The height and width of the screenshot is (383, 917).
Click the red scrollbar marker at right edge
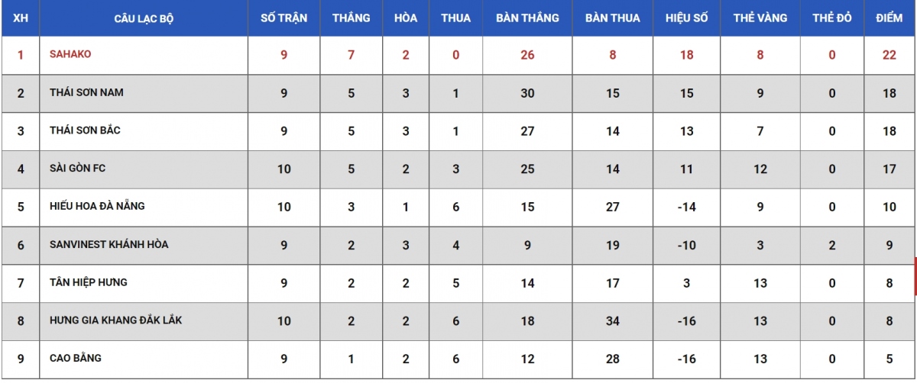click(915, 276)
